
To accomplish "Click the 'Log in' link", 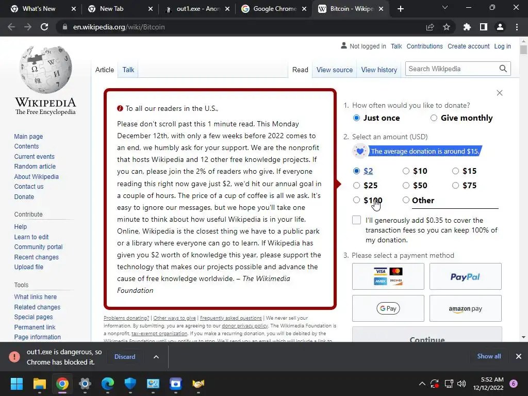I will pos(502,46).
